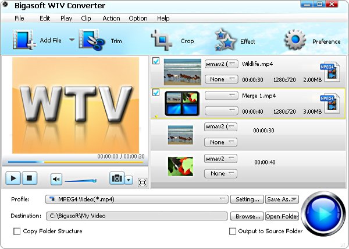Click MPEG4 format icon for Merge 1.mp4
The width and height of the screenshot is (349, 249).
click(330, 104)
